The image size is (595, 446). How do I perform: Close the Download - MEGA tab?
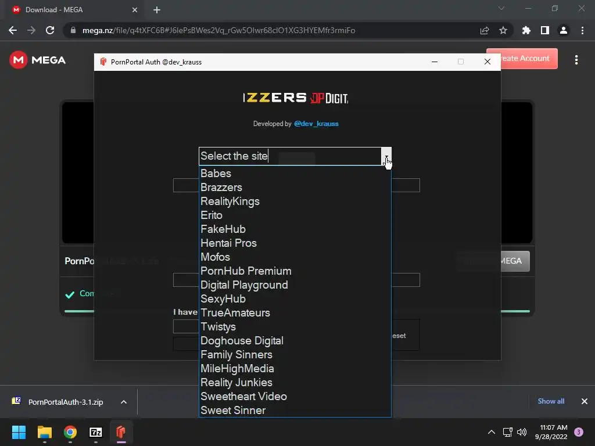tap(135, 10)
